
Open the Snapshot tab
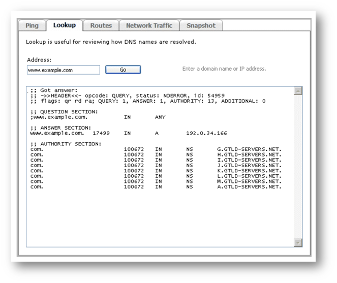point(201,25)
